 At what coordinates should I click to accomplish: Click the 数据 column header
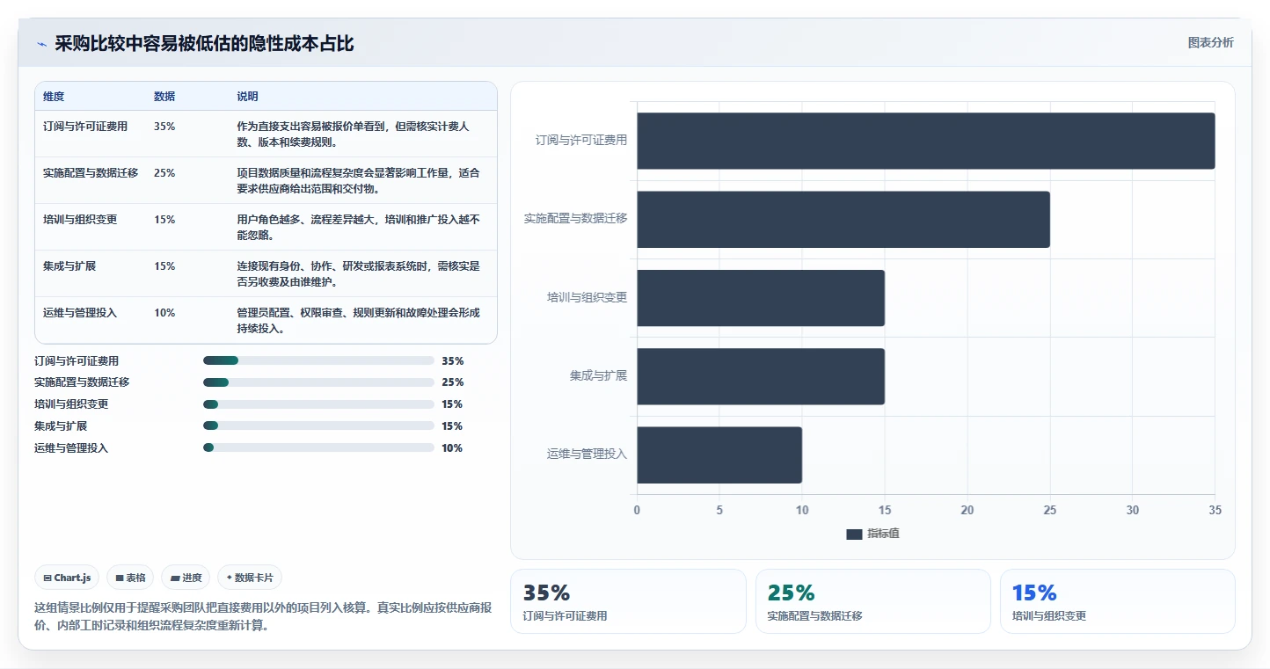tap(164, 97)
